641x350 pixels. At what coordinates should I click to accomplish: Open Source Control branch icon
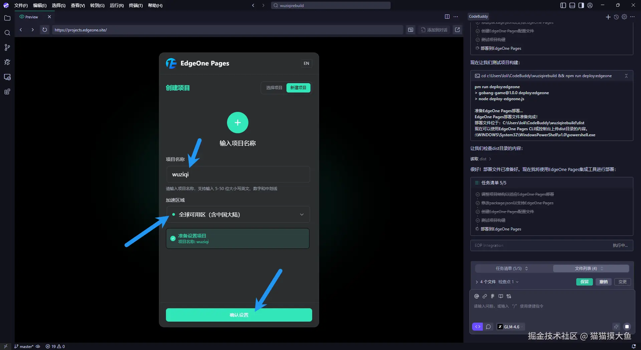pyautogui.click(x=7, y=47)
